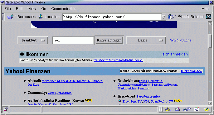Click the security lock icon in status bar

click(x=6, y=109)
